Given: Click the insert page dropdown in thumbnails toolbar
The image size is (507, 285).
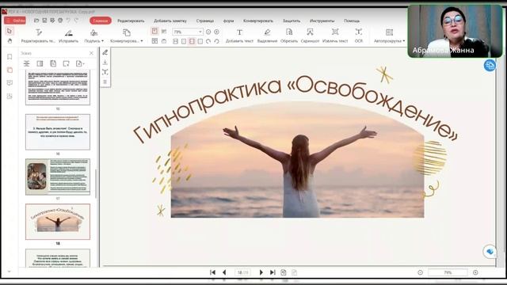Looking at the screenshot, I should point(80,63).
